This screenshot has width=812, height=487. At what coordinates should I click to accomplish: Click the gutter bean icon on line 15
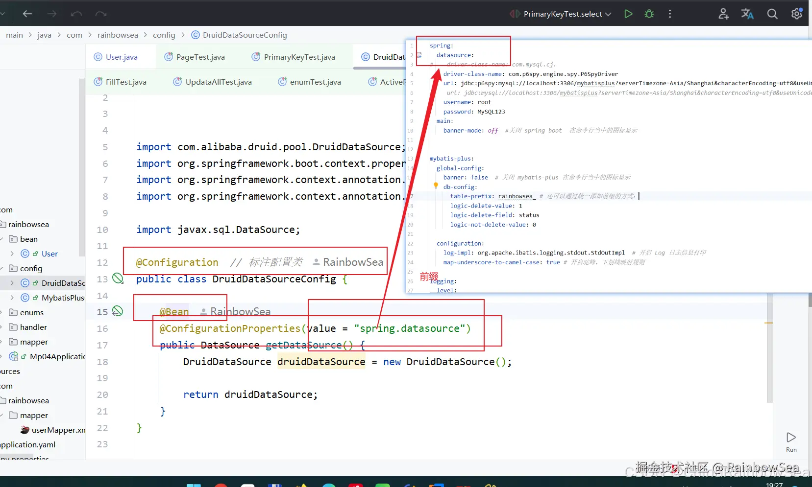click(118, 311)
